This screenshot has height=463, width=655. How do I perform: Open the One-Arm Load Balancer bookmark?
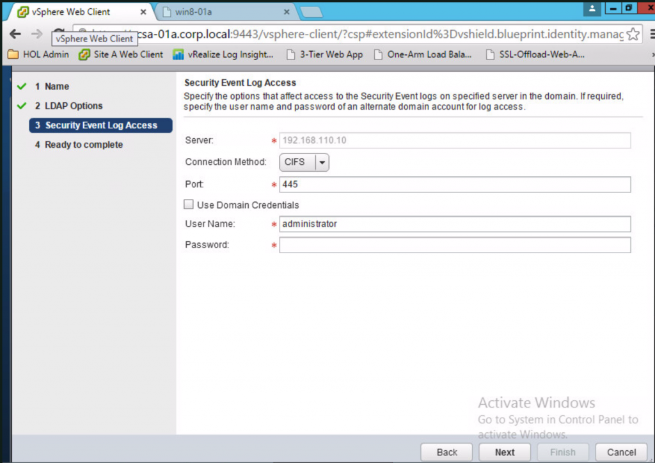(x=422, y=54)
